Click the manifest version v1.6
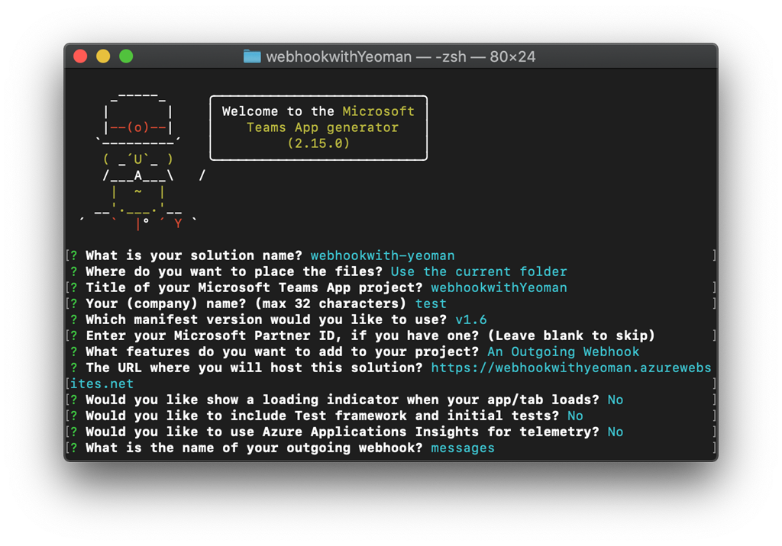 (471, 320)
